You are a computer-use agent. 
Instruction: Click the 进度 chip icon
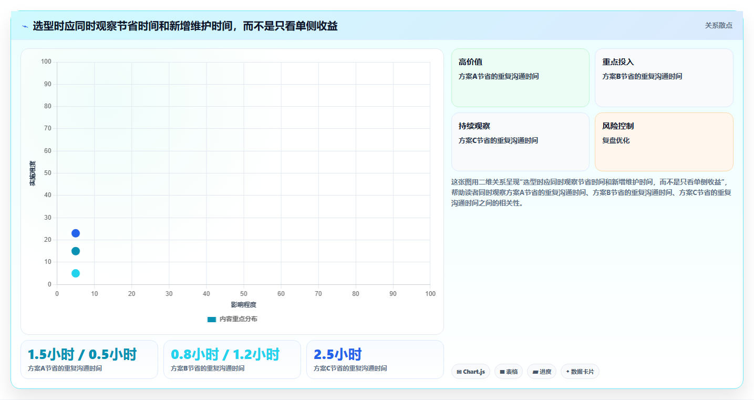click(x=535, y=372)
